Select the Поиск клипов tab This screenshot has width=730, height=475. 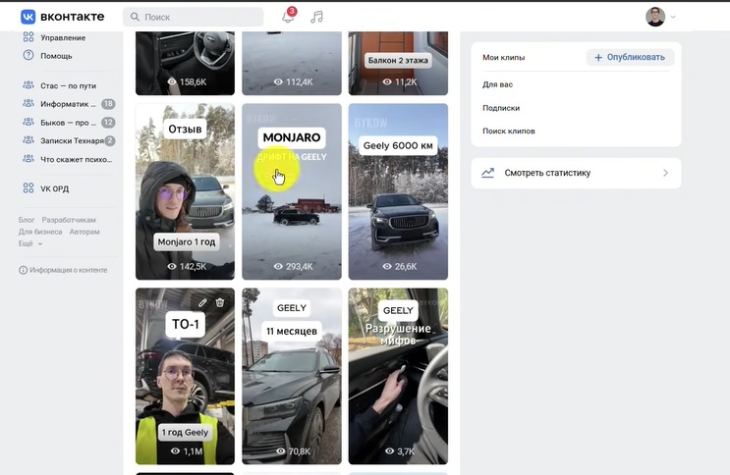(x=508, y=131)
